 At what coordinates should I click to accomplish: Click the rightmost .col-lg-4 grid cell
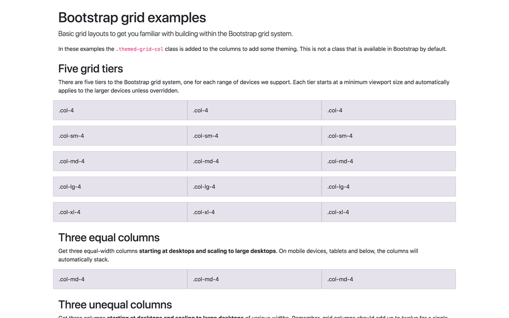pos(388,187)
